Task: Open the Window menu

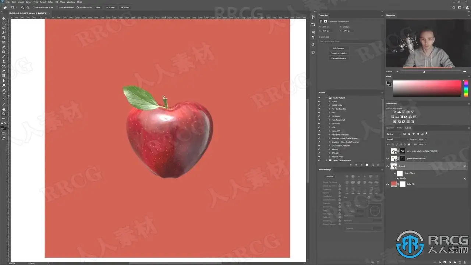Action: (x=71, y=2)
